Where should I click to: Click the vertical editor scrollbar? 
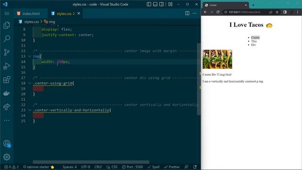(x=199, y=79)
